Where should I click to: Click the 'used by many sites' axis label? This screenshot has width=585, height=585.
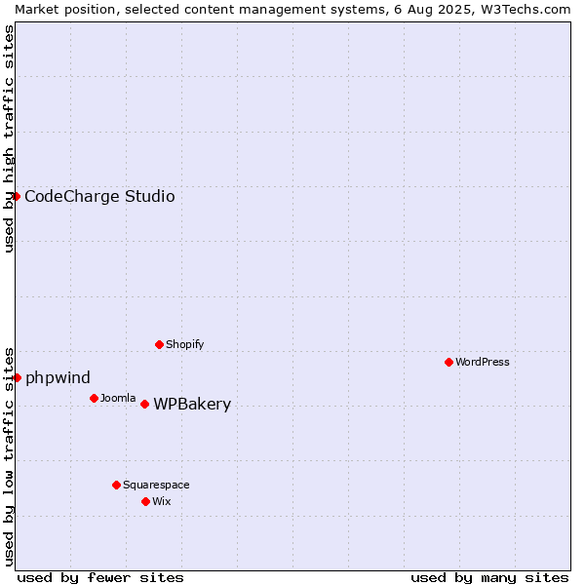click(489, 578)
